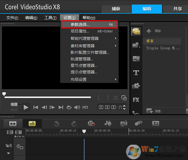
Task: Open Track Manager menu entry
Action: tap(89, 59)
